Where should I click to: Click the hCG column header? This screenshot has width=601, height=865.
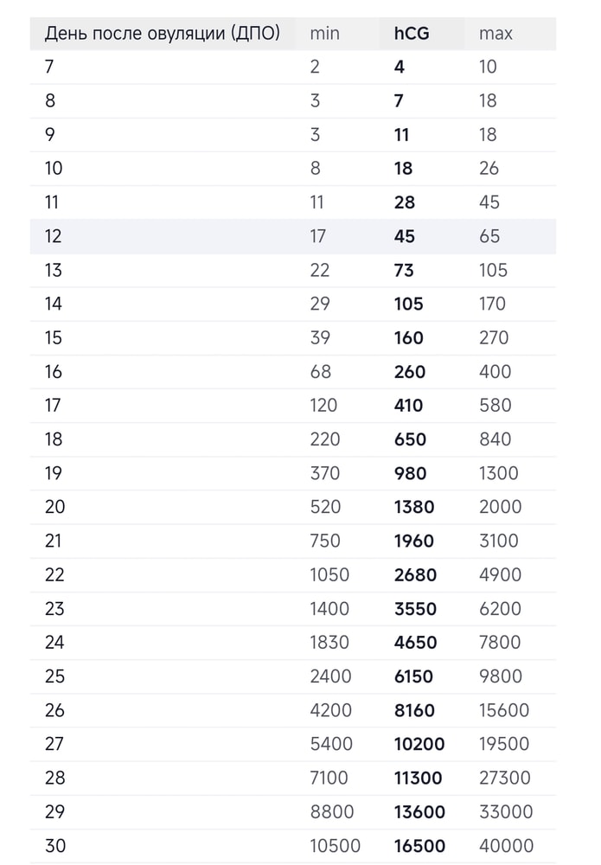point(412,34)
